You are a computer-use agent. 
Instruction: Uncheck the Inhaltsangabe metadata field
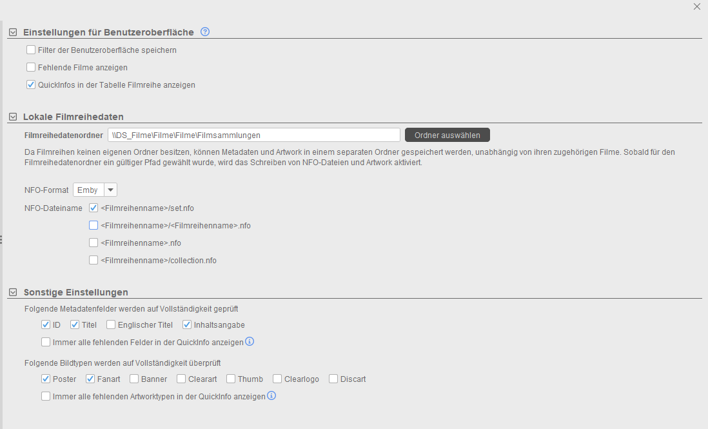click(186, 324)
